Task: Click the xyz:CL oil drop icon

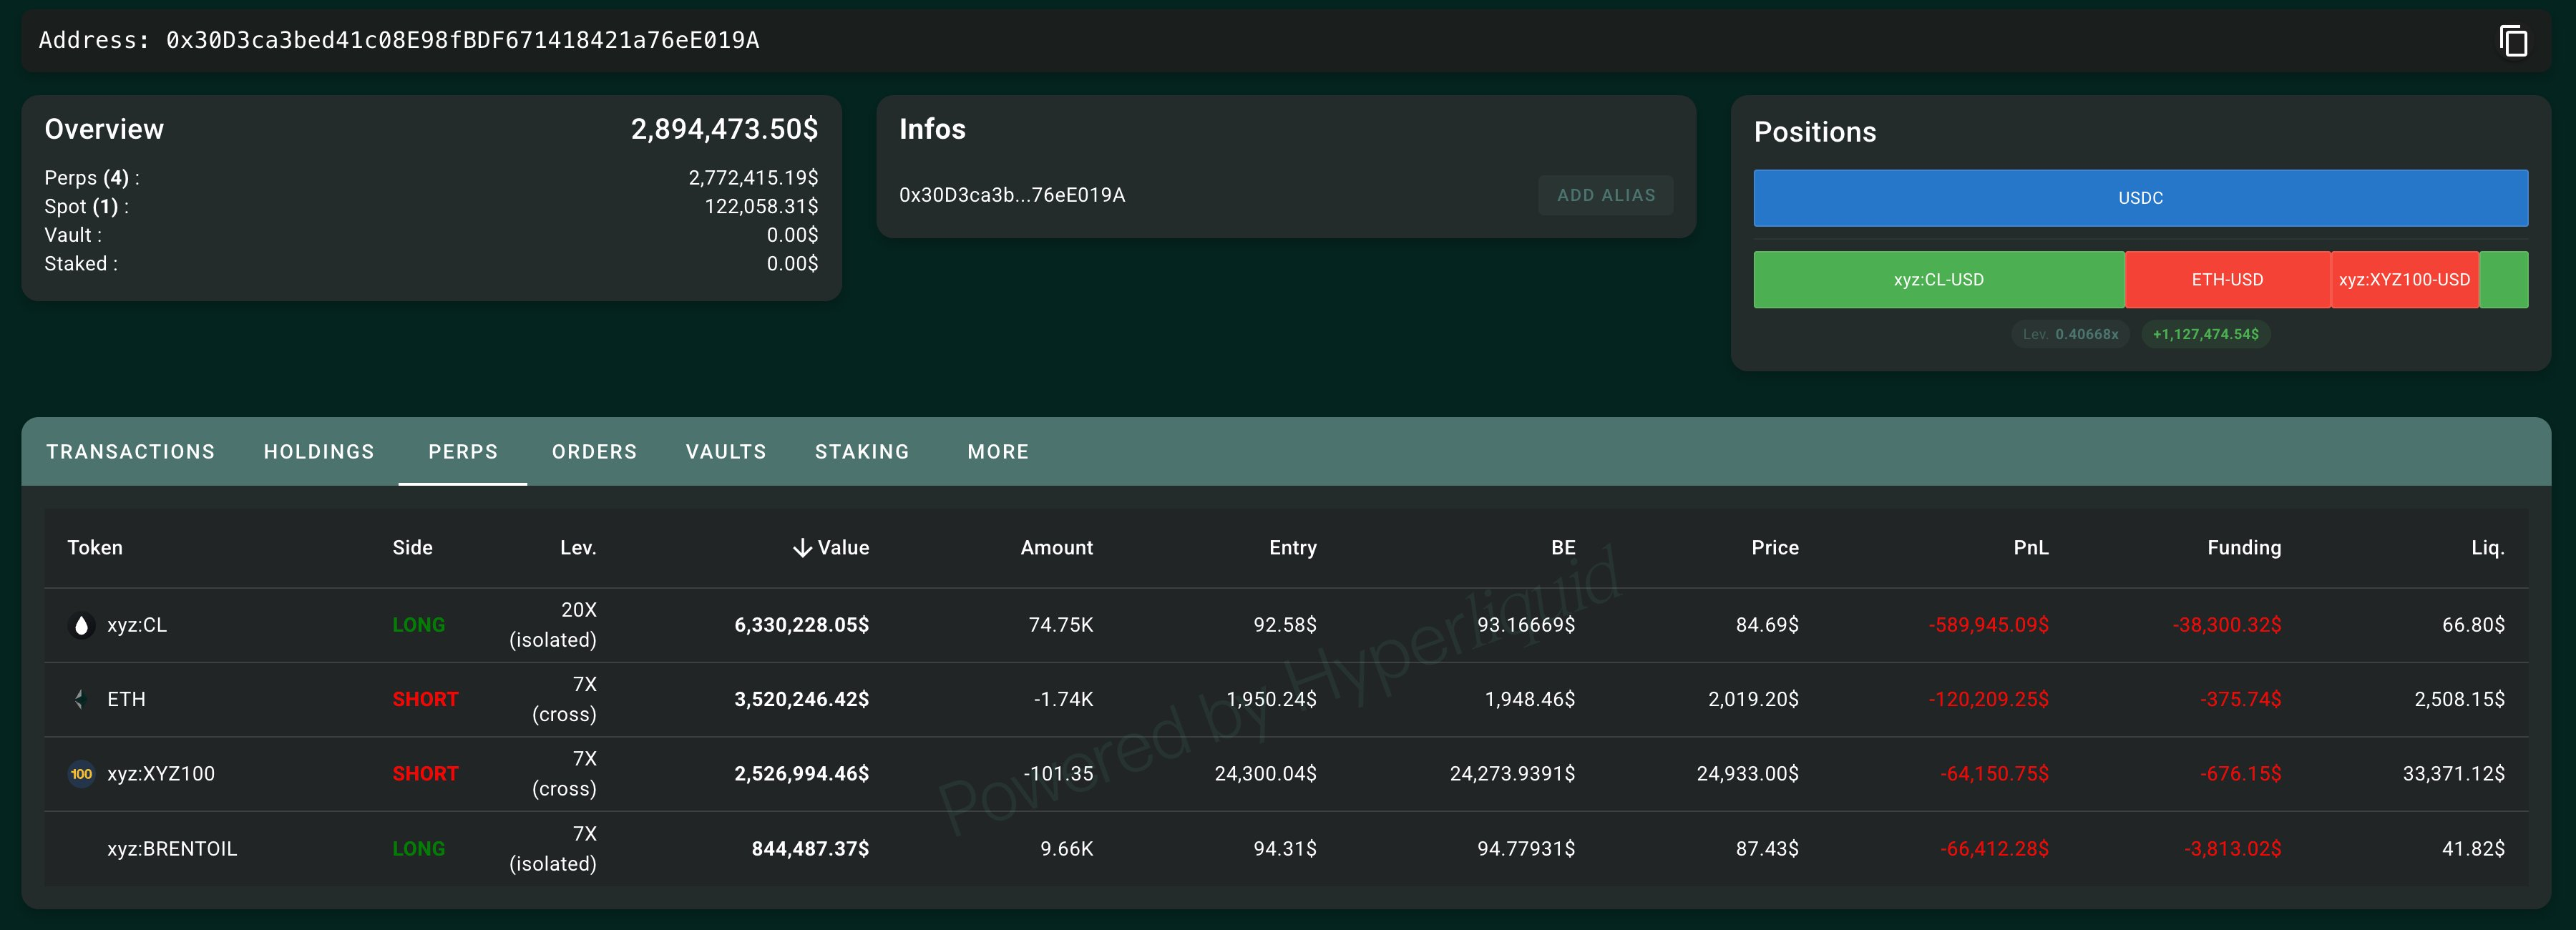Action: (x=82, y=625)
